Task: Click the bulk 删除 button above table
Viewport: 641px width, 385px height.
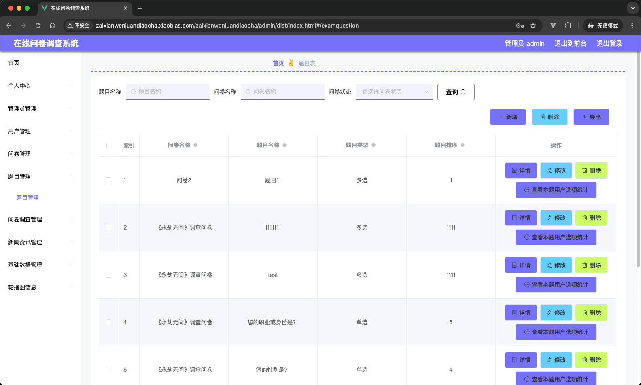Action: coord(550,117)
